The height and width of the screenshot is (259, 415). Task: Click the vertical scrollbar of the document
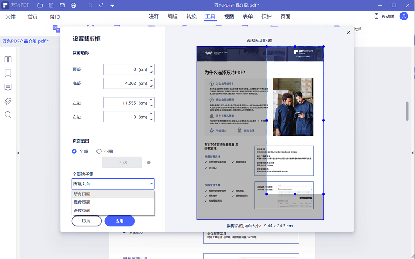pyautogui.click(x=407, y=111)
